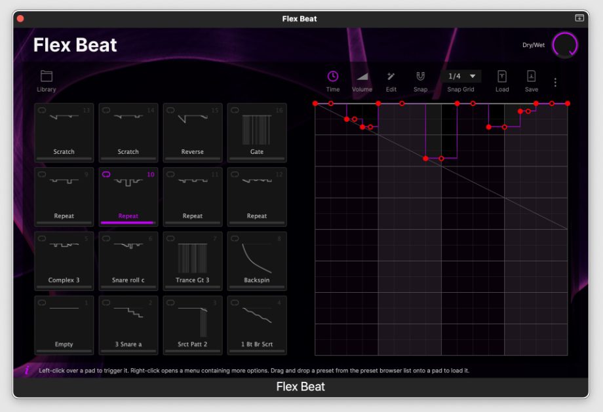Activate the Edit magic wand tool
603x412 pixels.
pos(391,77)
